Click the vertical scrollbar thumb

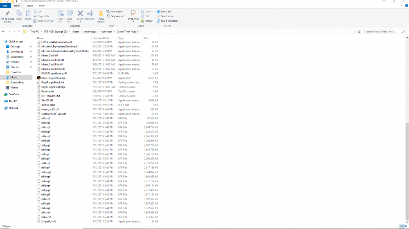pyautogui.click(x=407, y=171)
